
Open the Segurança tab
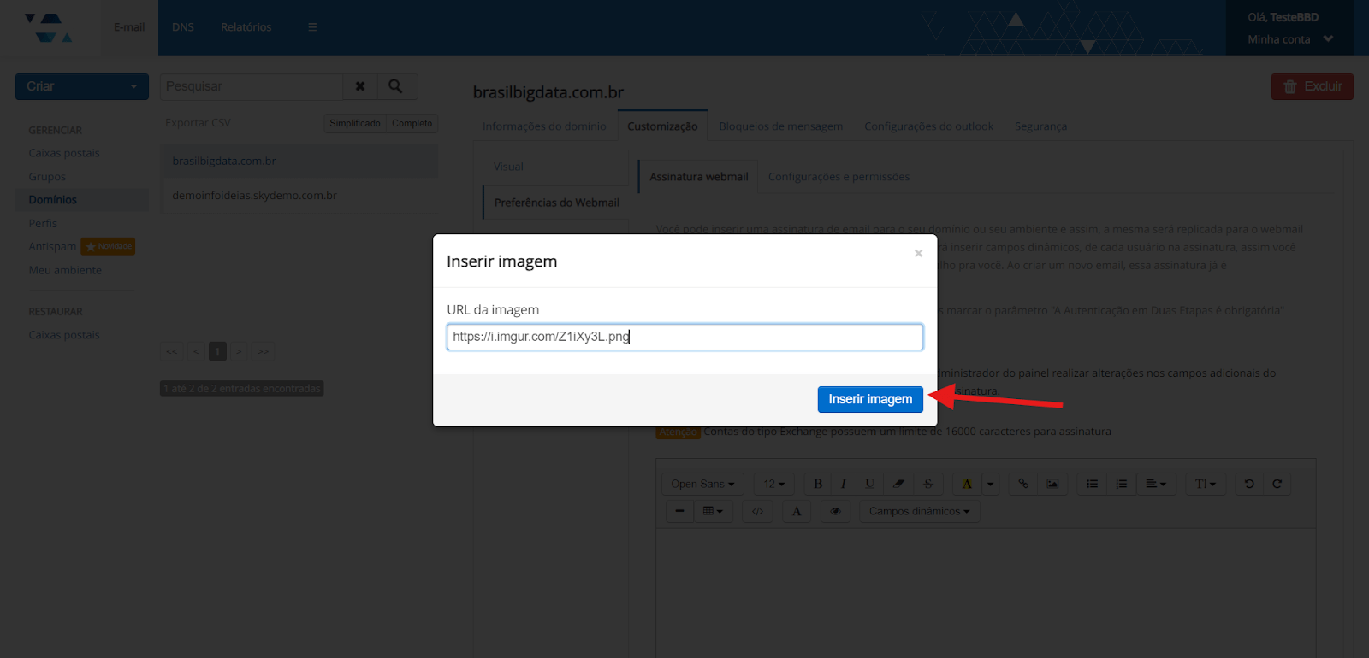point(1040,126)
